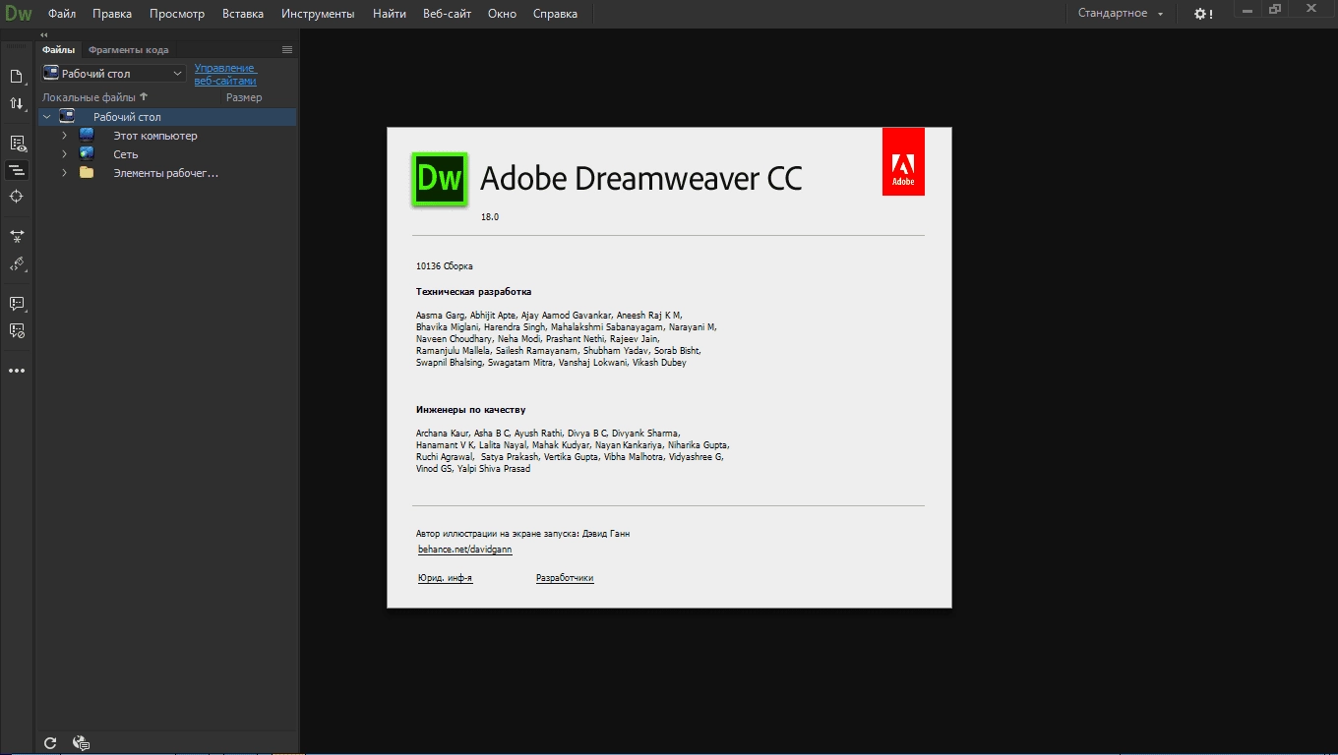Expand the Сеть tree node
The width and height of the screenshot is (1338, 755).
click(x=65, y=154)
